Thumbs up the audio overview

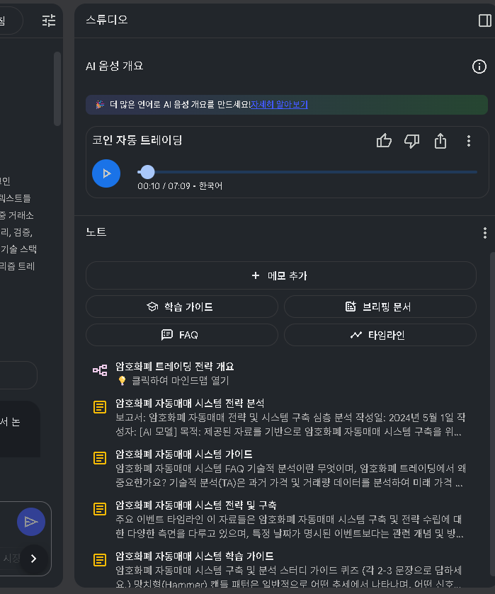[384, 141]
